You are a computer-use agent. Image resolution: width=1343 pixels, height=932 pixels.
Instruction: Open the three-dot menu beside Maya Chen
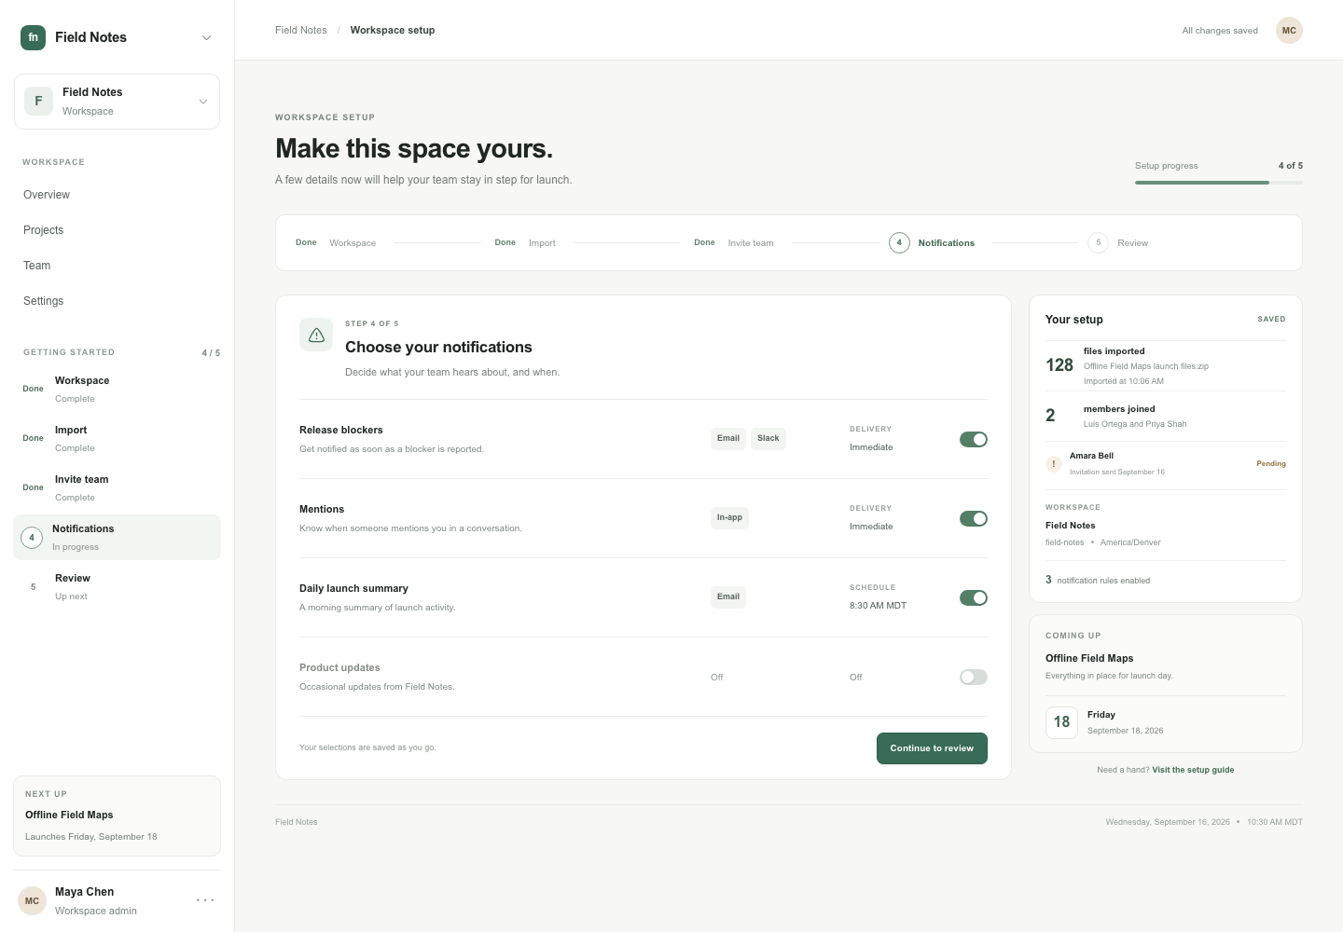[205, 900]
